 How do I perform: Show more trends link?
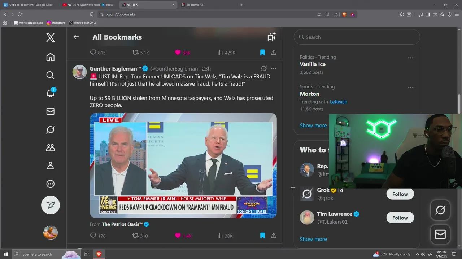coord(313,126)
